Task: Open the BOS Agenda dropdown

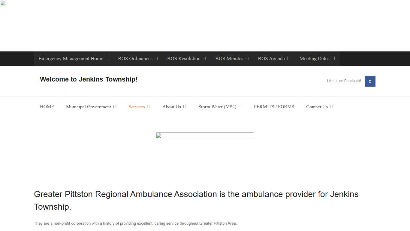Action: [273, 59]
